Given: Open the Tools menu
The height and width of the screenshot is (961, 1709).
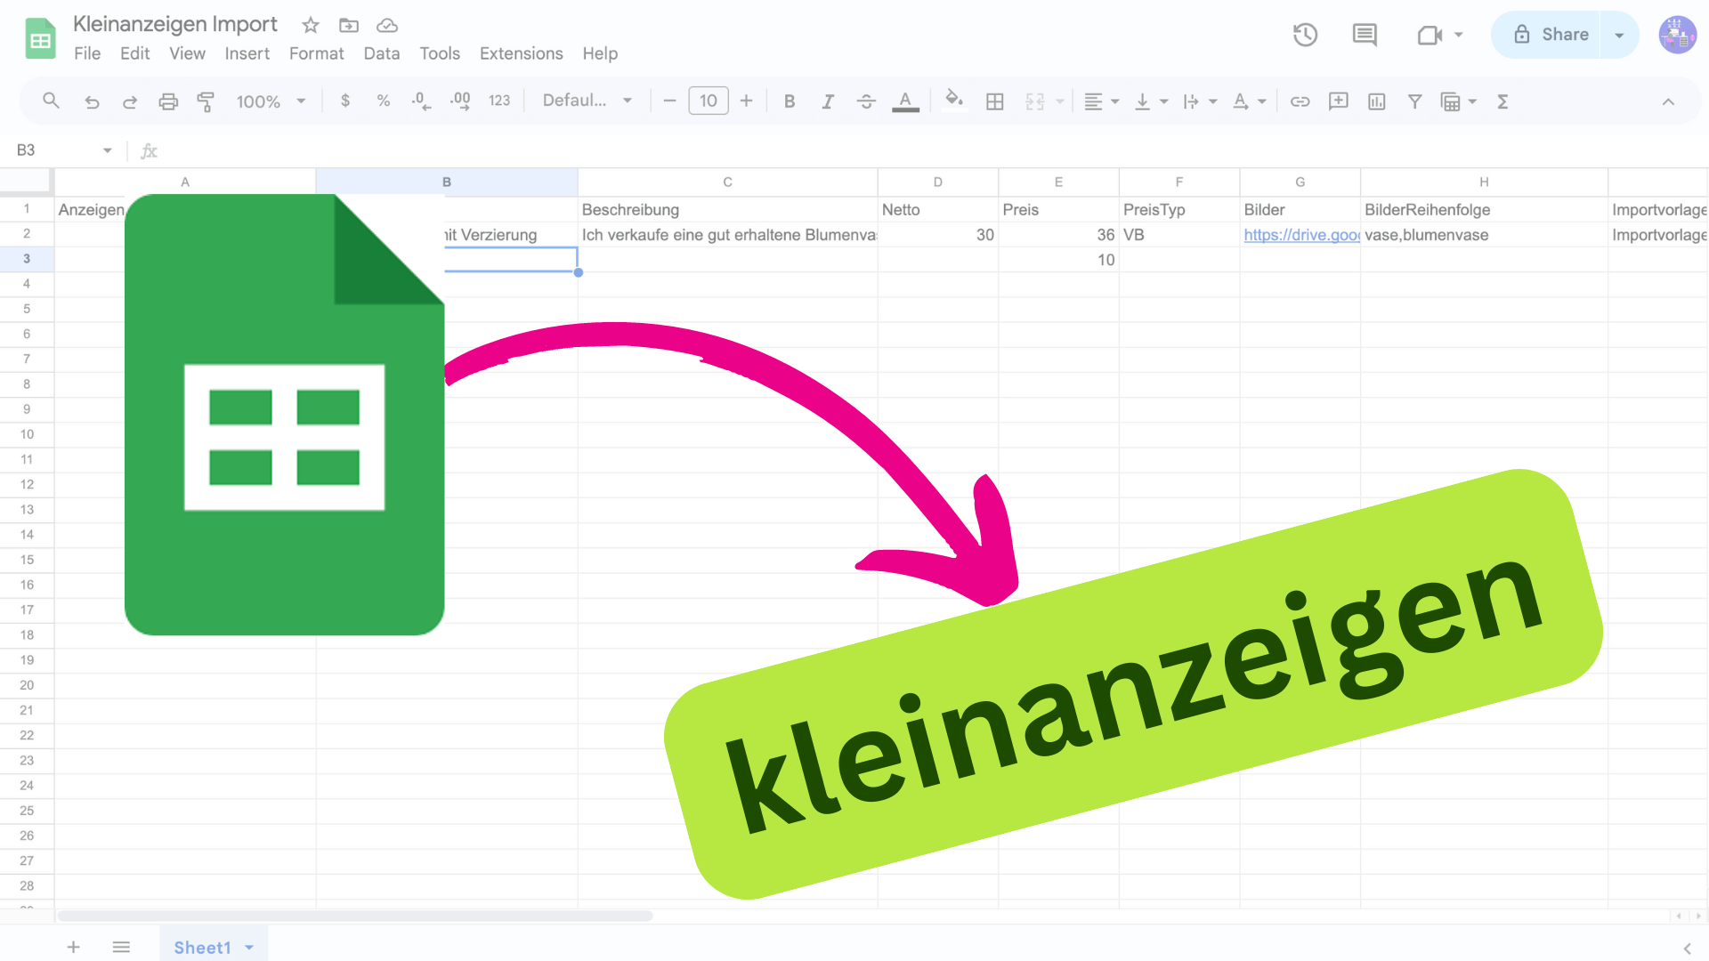Looking at the screenshot, I should [x=440, y=53].
